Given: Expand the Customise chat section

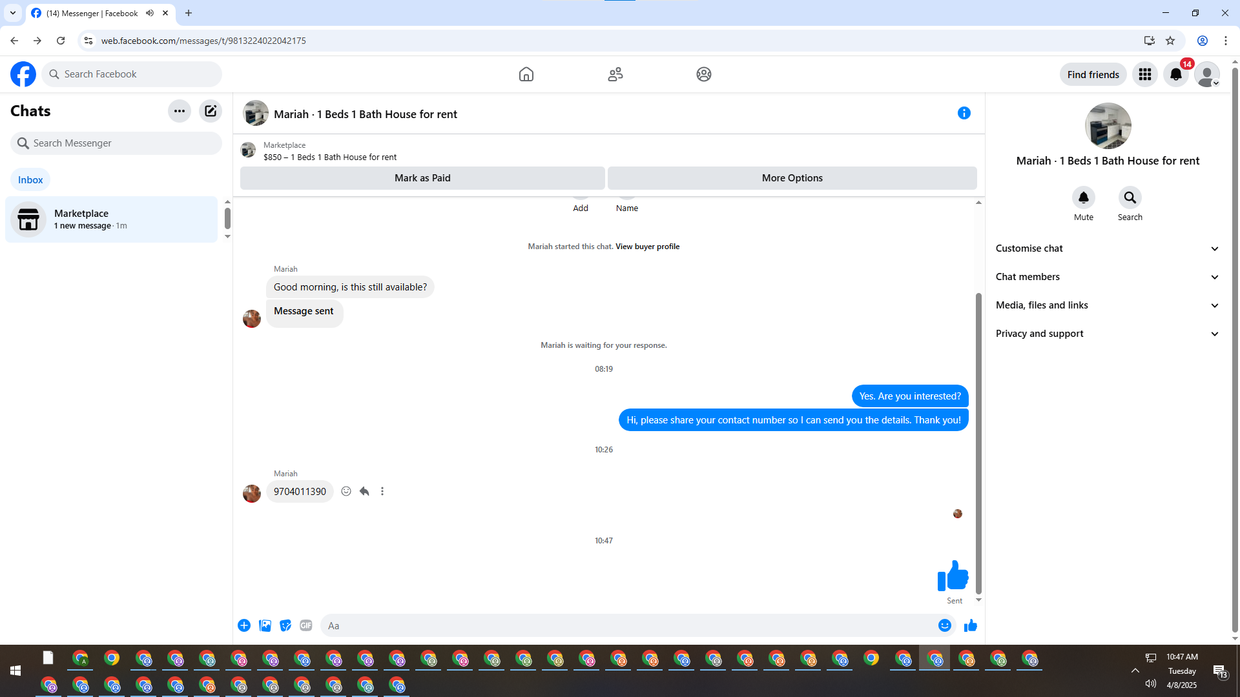Looking at the screenshot, I should click(x=1107, y=248).
